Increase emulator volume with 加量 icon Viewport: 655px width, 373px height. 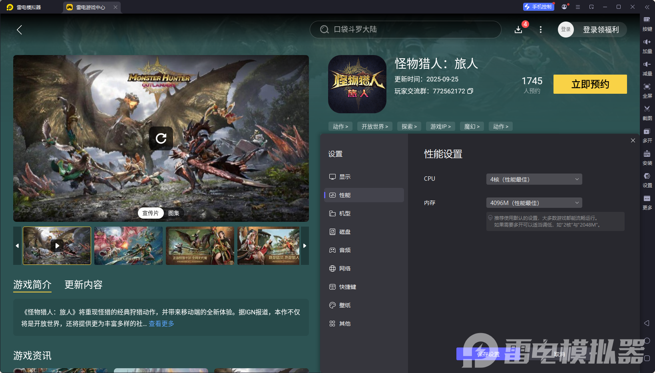647,45
